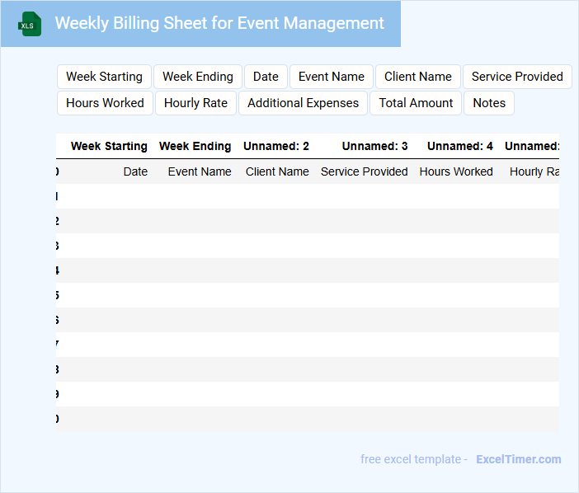This screenshot has height=493, width=579.
Task: Click the Client Name tag
Action: (x=418, y=77)
